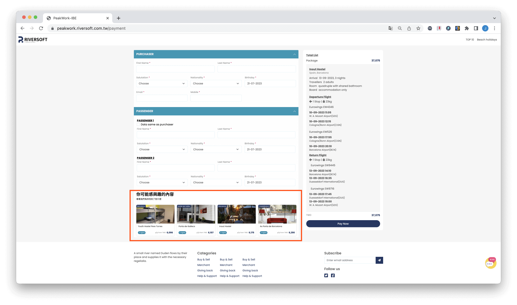
Task: Open the chat bubble widget
Action: [x=490, y=263]
